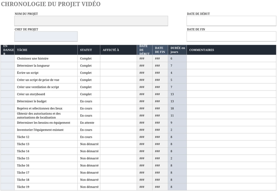The width and height of the screenshot is (277, 191).
Task: Select the DURÉE en jours column header
Action: pos(177,50)
